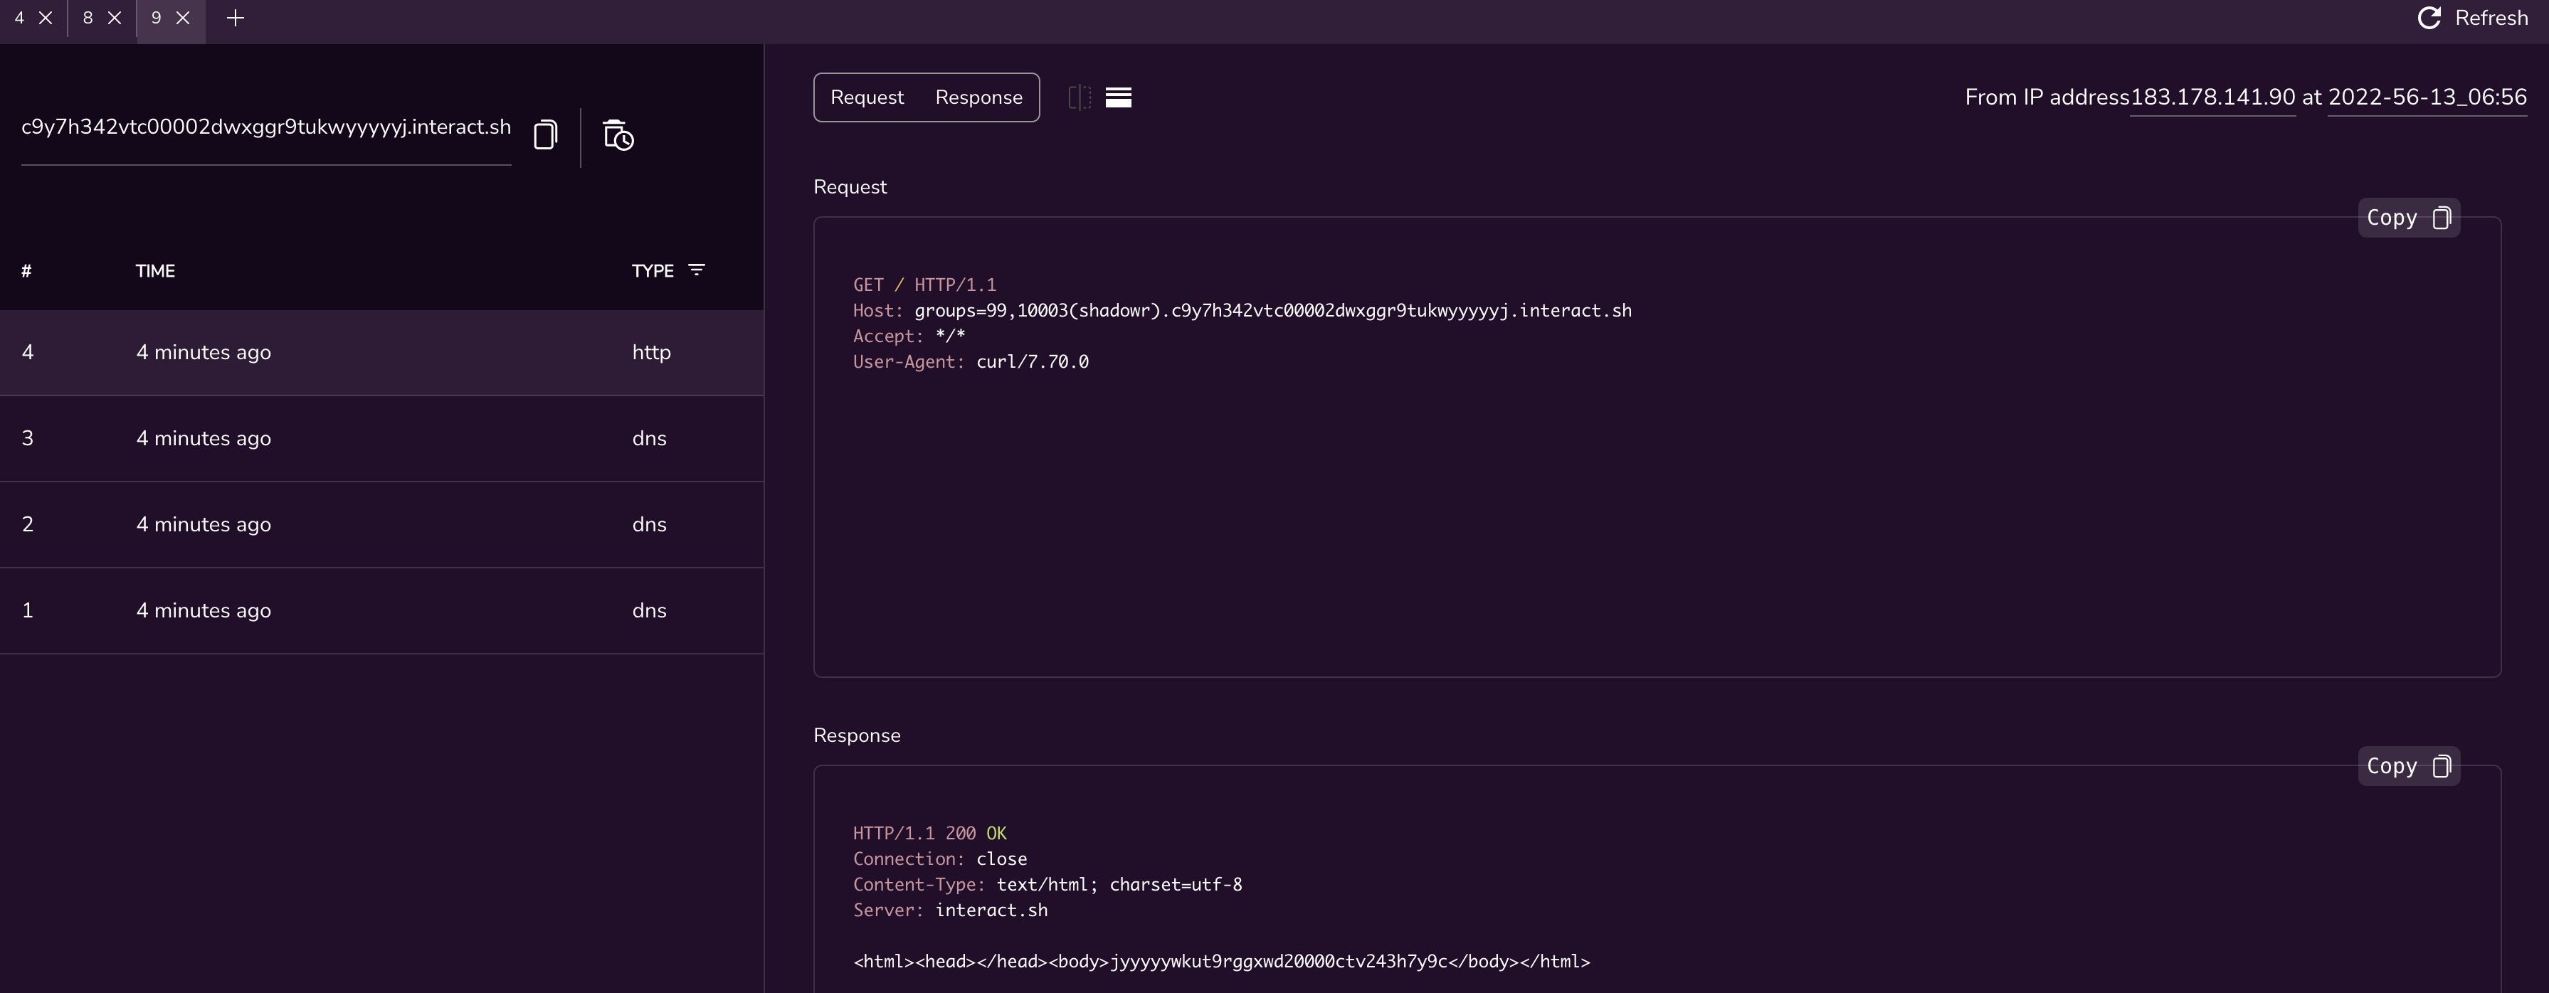Close tab 4

(x=46, y=18)
